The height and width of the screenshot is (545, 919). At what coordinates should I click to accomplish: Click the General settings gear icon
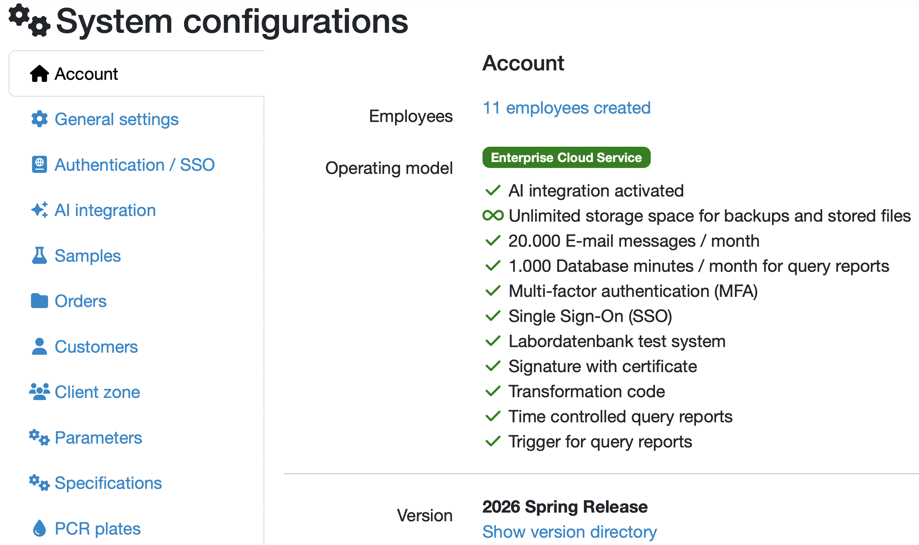tap(39, 119)
